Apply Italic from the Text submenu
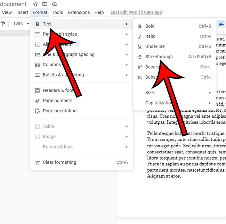This screenshot has width=226, height=224. [150, 36]
